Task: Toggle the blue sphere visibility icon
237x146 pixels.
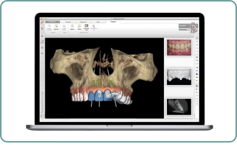Action: [197, 74]
